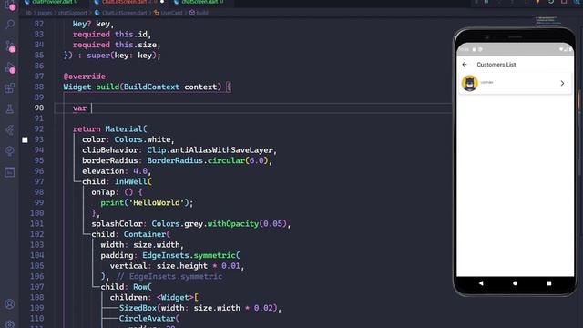Click the debug restart icon
The height and width of the screenshot is (328, 583).
(x=551, y=2)
